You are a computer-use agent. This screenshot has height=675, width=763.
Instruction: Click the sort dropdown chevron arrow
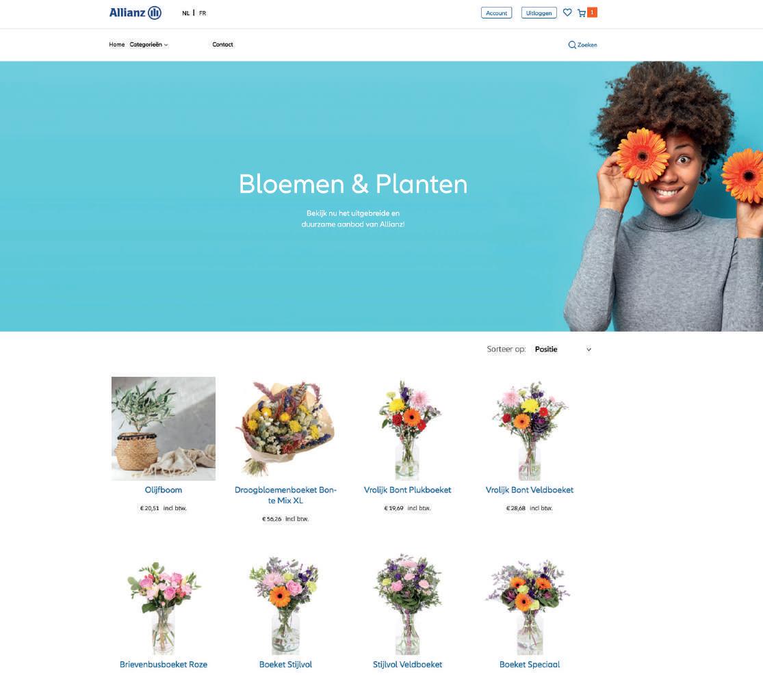pyautogui.click(x=589, y=349)
